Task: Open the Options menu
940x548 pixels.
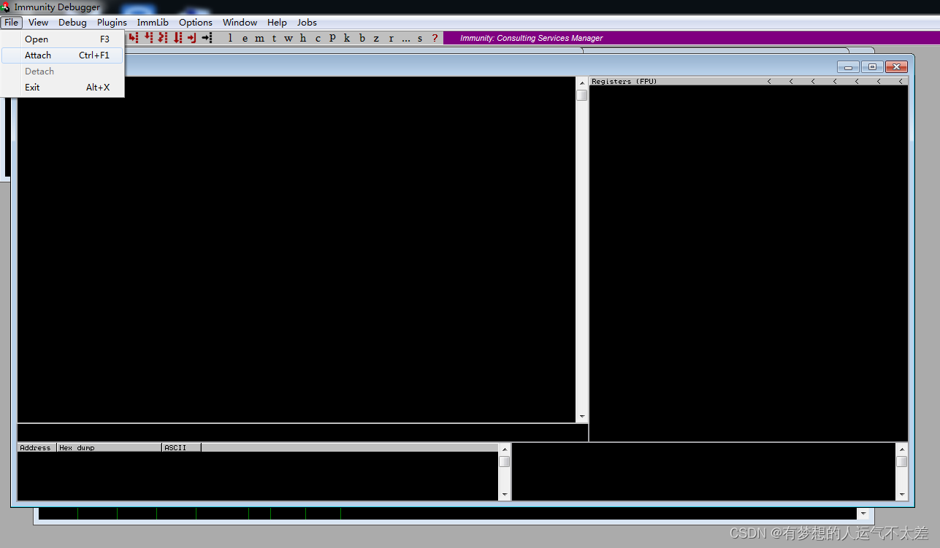Action: coord(196,23)
